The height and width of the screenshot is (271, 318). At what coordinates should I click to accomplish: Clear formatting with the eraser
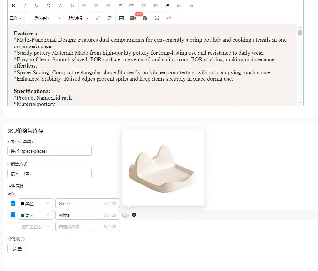(167, 6)
